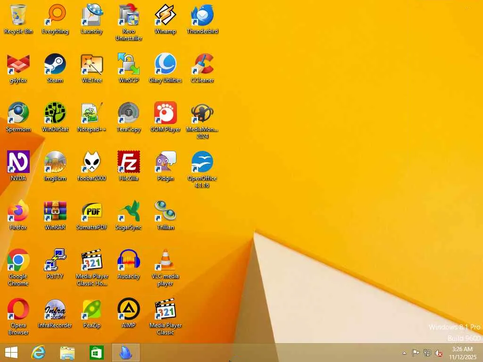The width and height of the screenshot is (483, 362).
Task: Select Media Player Classic Home Cinema icon
Action: [x=92, y=268]
